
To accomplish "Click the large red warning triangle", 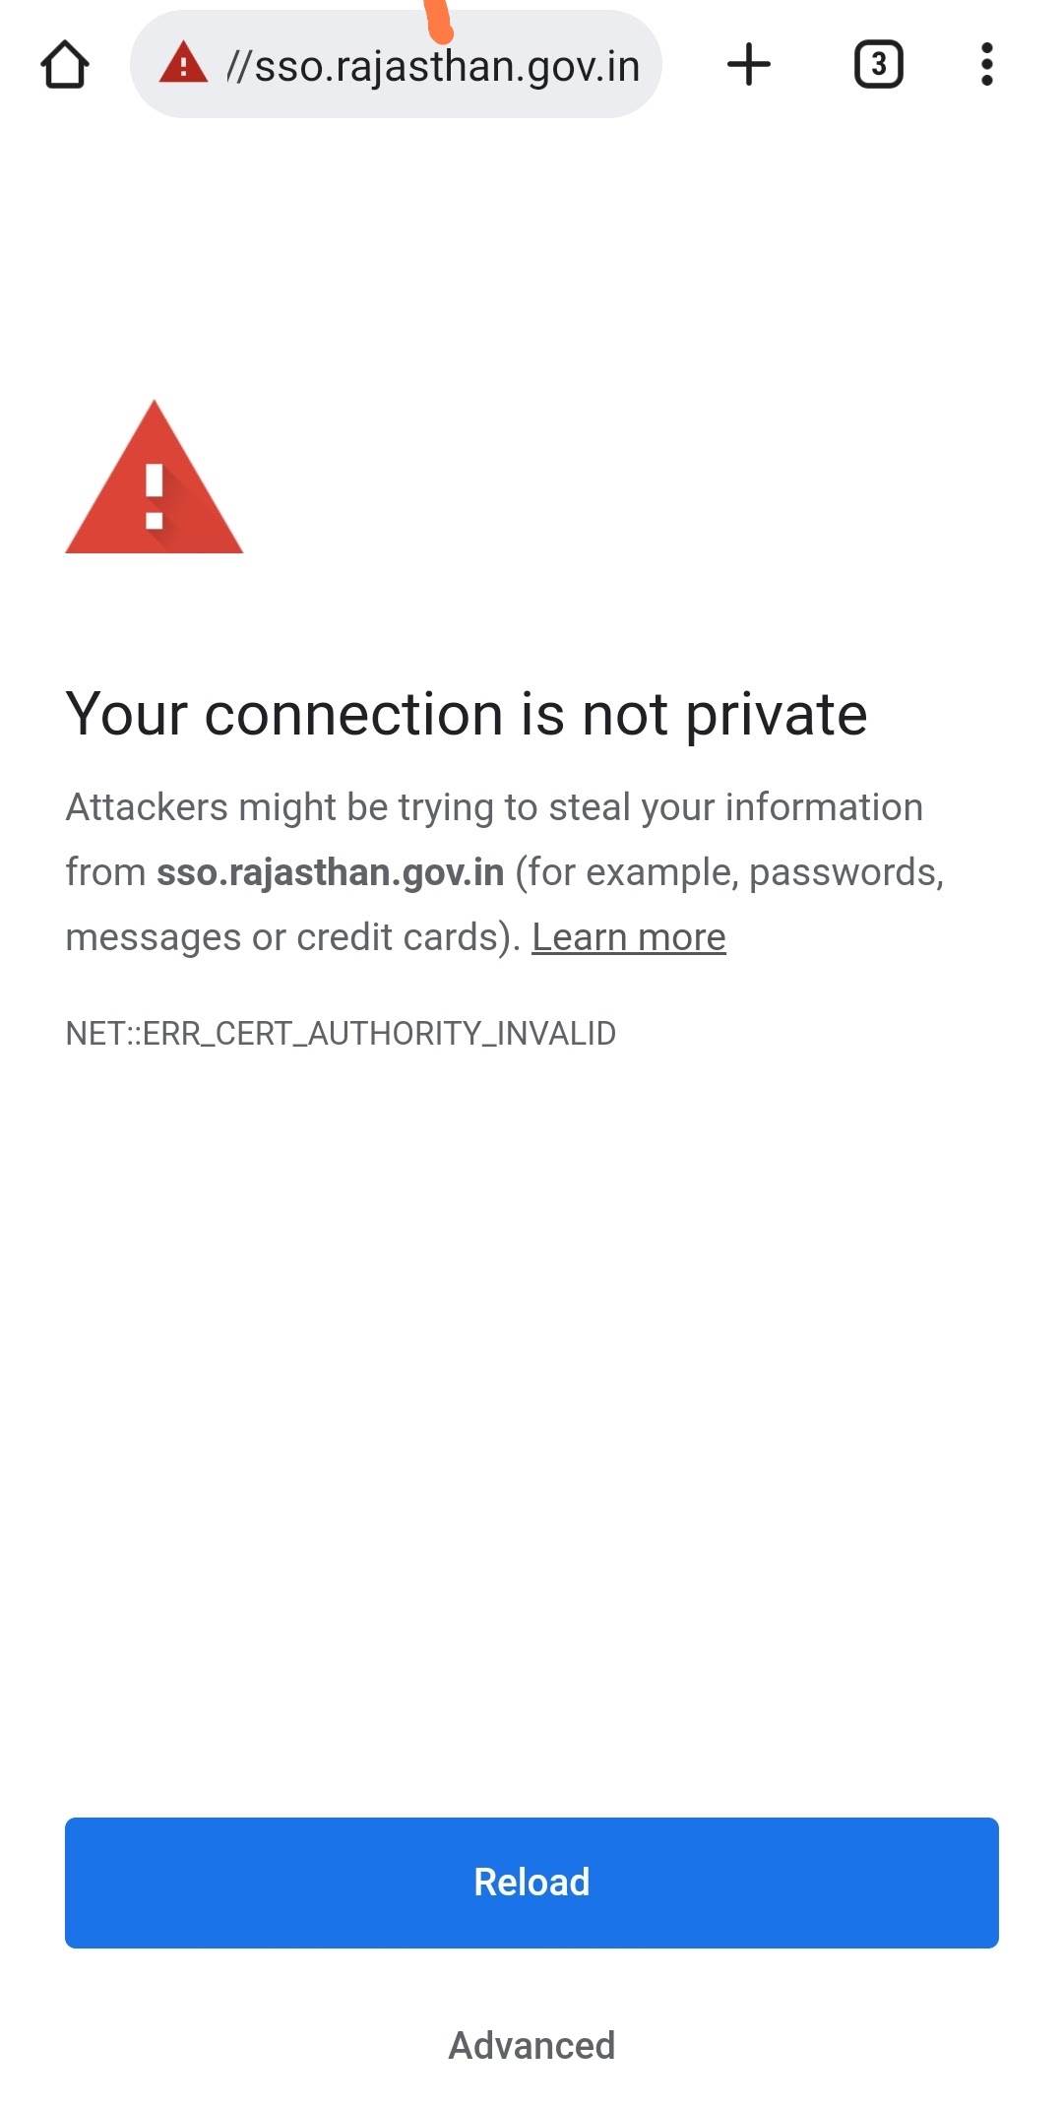I will (x=154, y=478).
